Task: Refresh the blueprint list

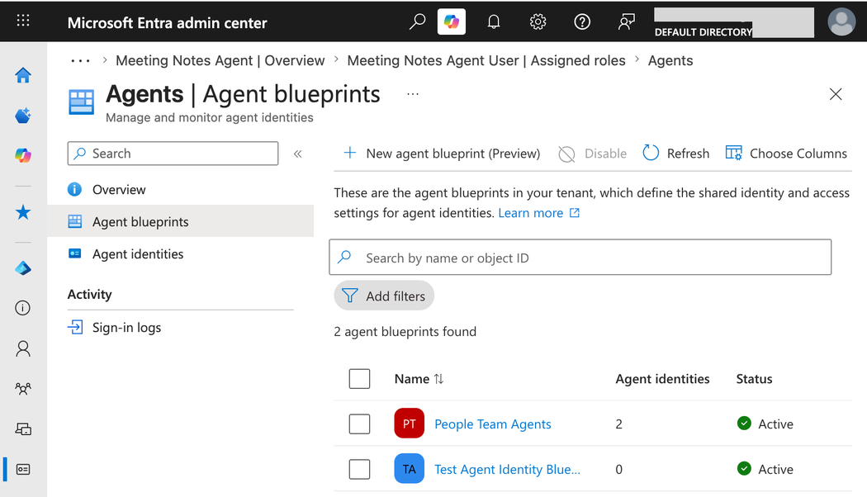Action: [675, 153]
